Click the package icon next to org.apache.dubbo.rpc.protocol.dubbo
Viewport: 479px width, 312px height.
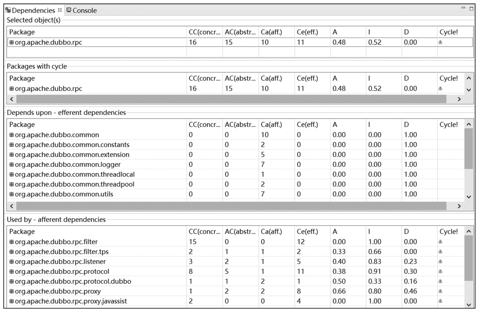(x=12, y=281)
